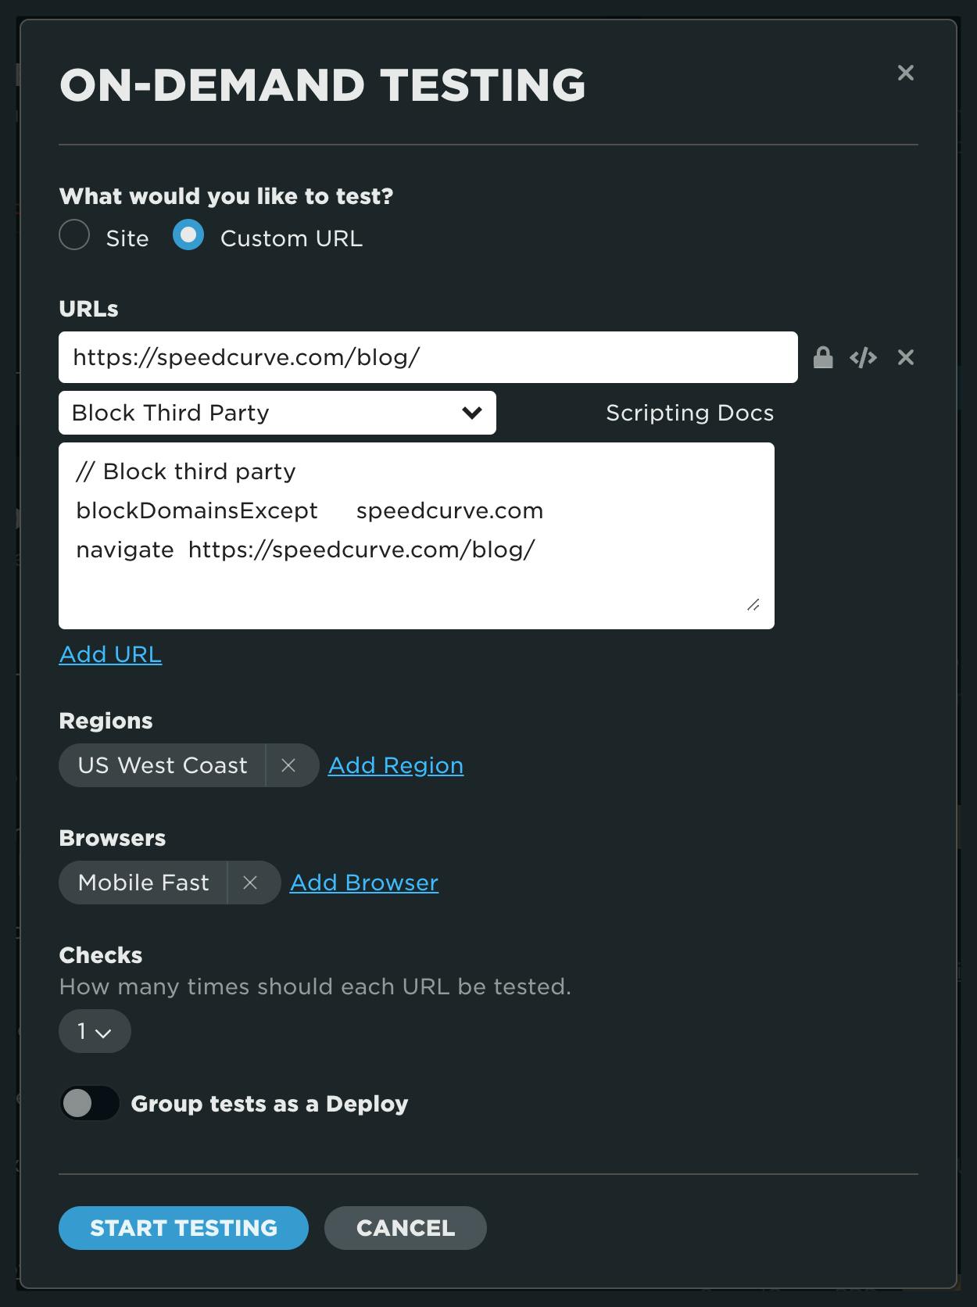Open the Scripting Docs link
977x1307 pixels.
tap(689, 413)
